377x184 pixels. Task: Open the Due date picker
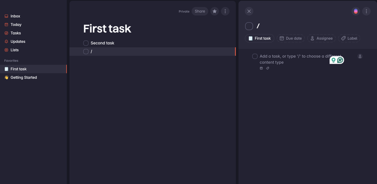290,39
